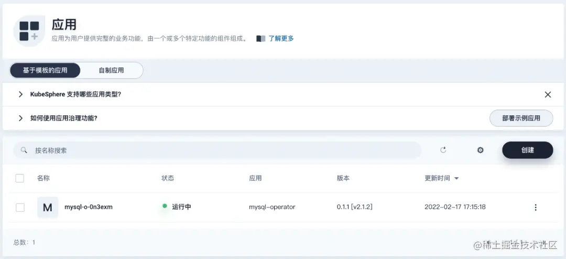Click the M app icon for mysql-o-0n3exm
The height and width of the screenshot is (259, 566).
48,207
